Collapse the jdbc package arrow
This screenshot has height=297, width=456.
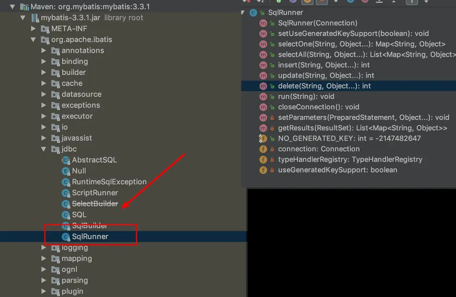44,149
